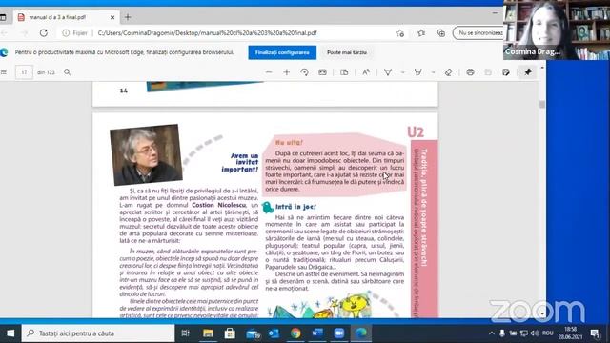
Task: Click Finalizați configurarea button
Action: coord(282,52)
